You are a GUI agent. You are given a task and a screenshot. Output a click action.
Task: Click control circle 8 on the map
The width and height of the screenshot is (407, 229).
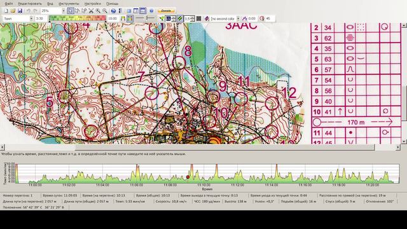(x=179, y=62)
